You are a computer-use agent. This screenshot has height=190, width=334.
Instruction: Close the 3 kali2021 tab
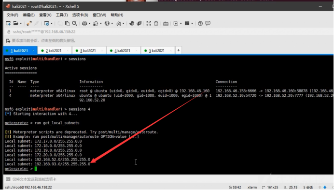click(102, 51)
